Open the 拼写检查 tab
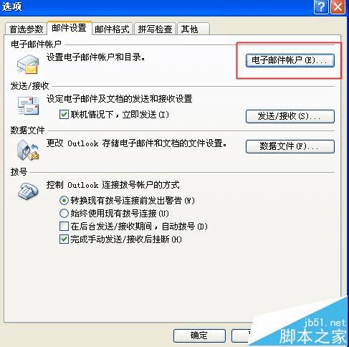 click(x=155, y=29)
